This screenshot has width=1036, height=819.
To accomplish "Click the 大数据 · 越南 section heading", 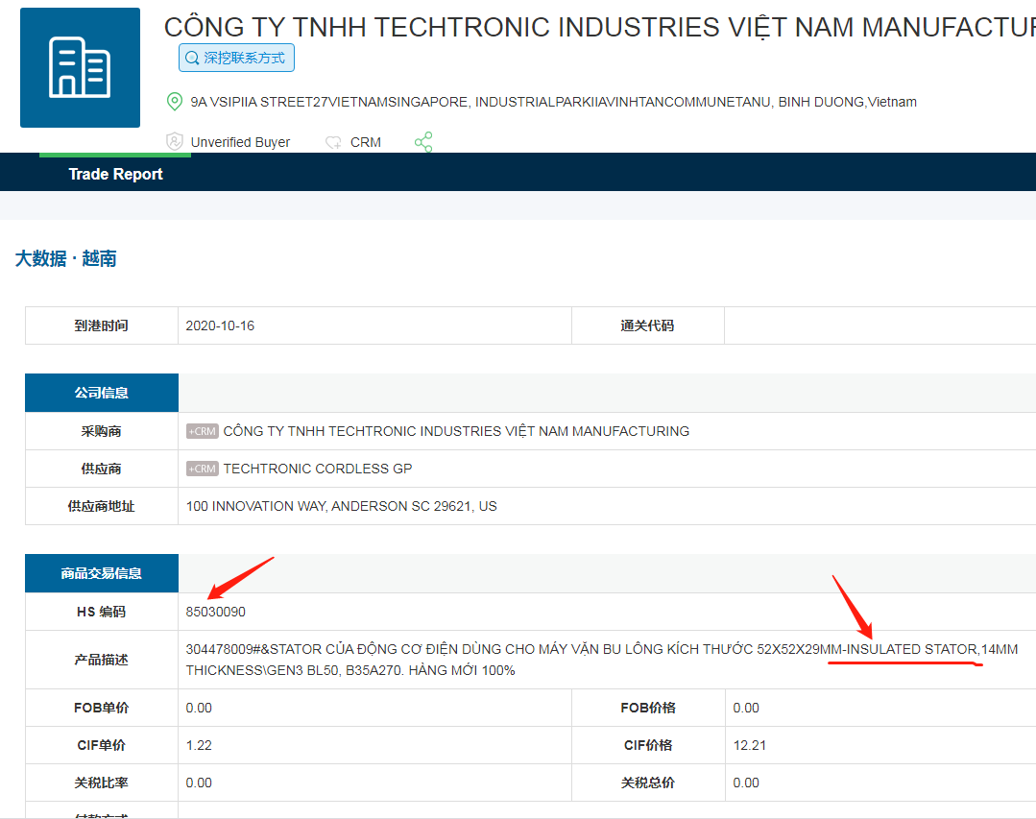I will [x=66, y=258].
